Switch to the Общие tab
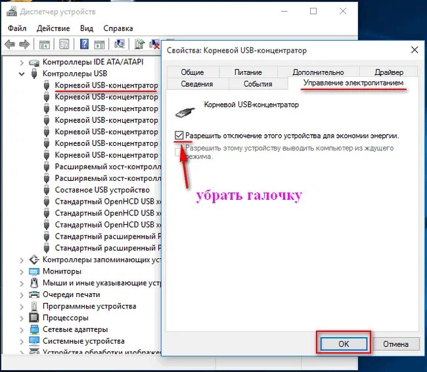The image size is (427, 372). [192, 72]
